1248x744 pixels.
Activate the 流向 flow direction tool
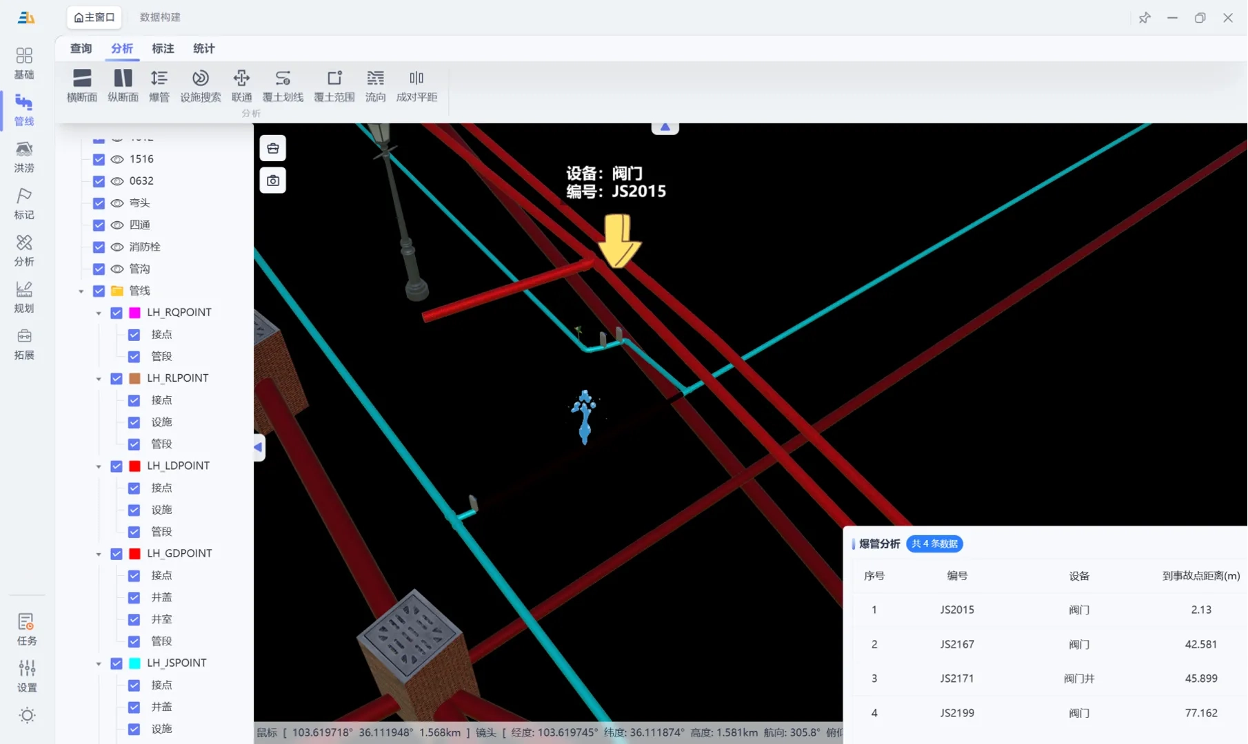pos(375,85)
